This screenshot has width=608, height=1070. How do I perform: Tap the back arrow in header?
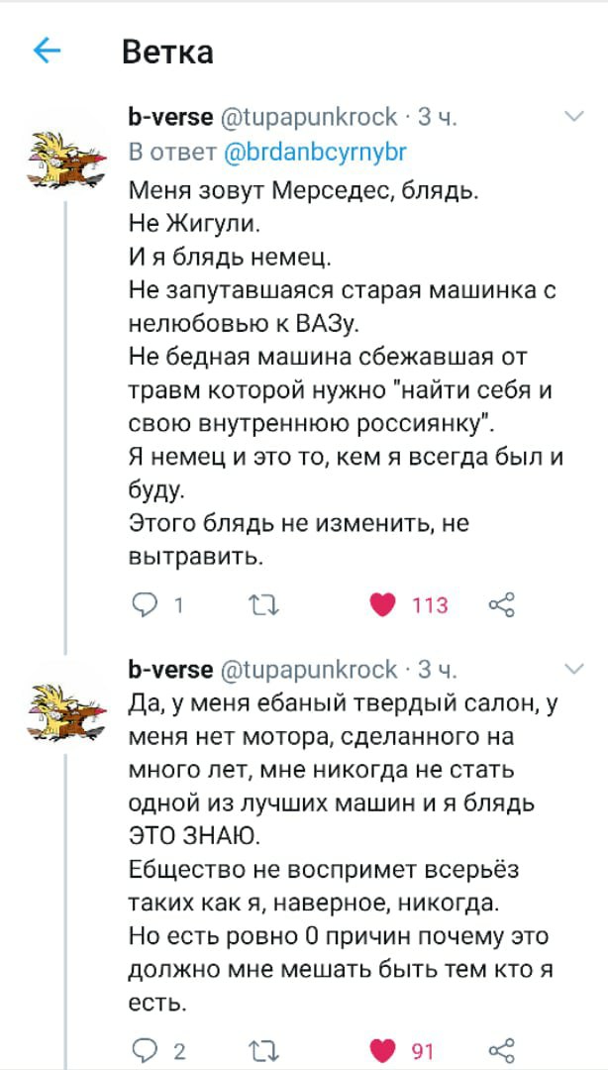pyautogui.click(x=47, y=51)
